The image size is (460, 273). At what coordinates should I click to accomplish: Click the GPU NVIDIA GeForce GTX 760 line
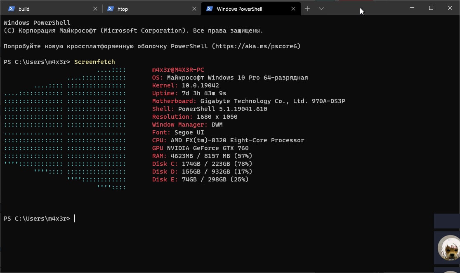tap(201, 148)
